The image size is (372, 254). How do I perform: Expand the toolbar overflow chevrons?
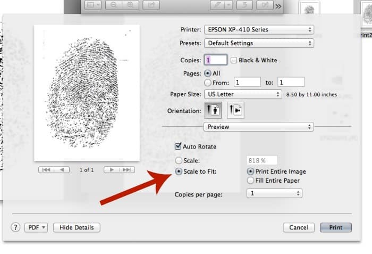278,6
